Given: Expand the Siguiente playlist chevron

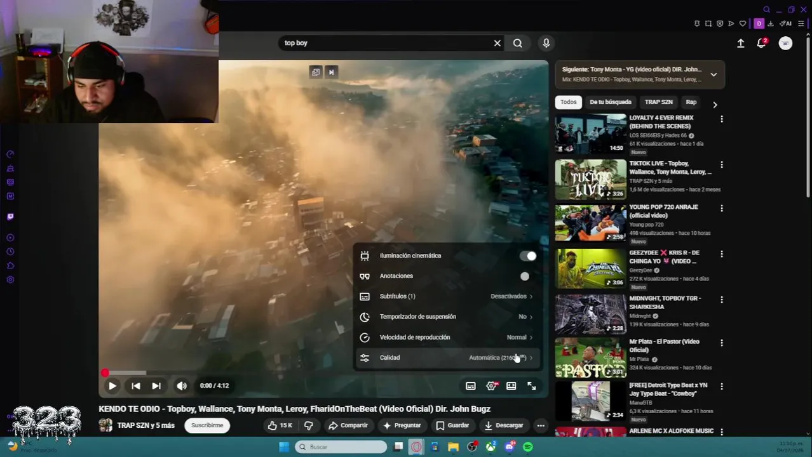Looking at the screenshot, I should click(714, 74).
